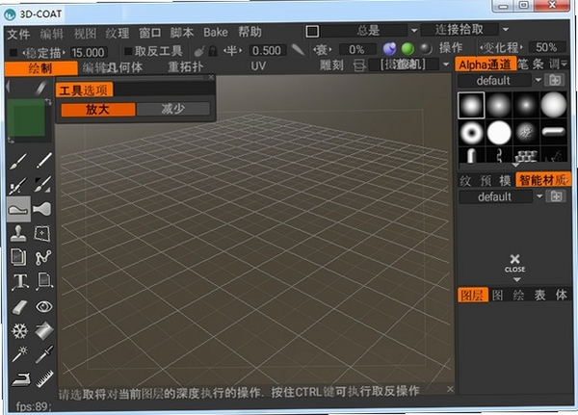The image size is (578, 415).
Task: Open the 帮助 menu
Action: [250, 32]
